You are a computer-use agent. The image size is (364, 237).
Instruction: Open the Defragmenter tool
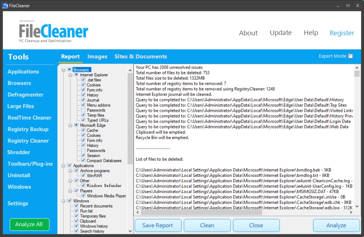pos(25,95)
